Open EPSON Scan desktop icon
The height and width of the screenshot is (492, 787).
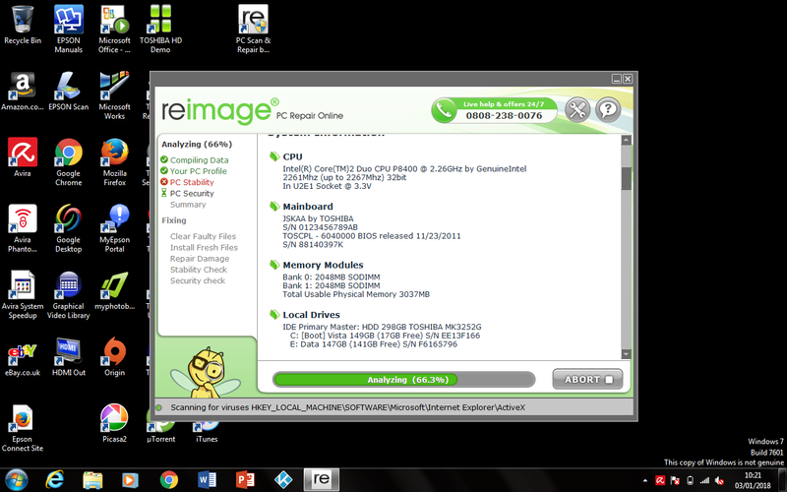click(68, 92)
